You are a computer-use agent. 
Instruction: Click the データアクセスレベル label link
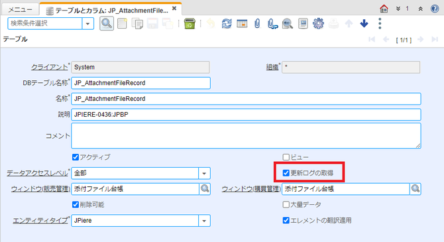(x=37, y=173)
